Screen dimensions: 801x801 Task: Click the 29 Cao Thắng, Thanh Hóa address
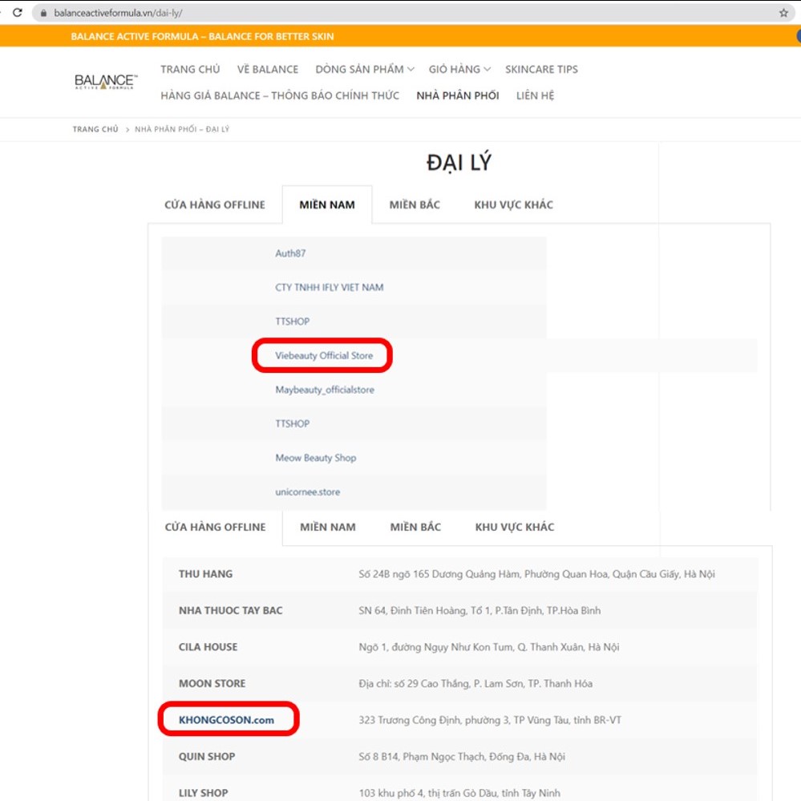(x=475, y=683)
